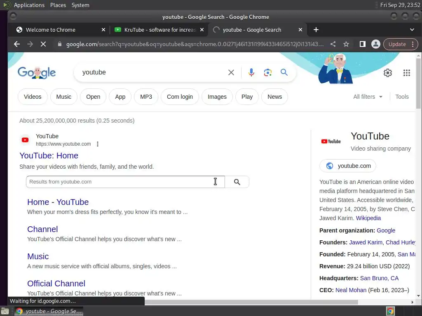Close the youtube Google Search tab
Image resolution: width=422 pixels, height=316 pixels.
[300, 30]
